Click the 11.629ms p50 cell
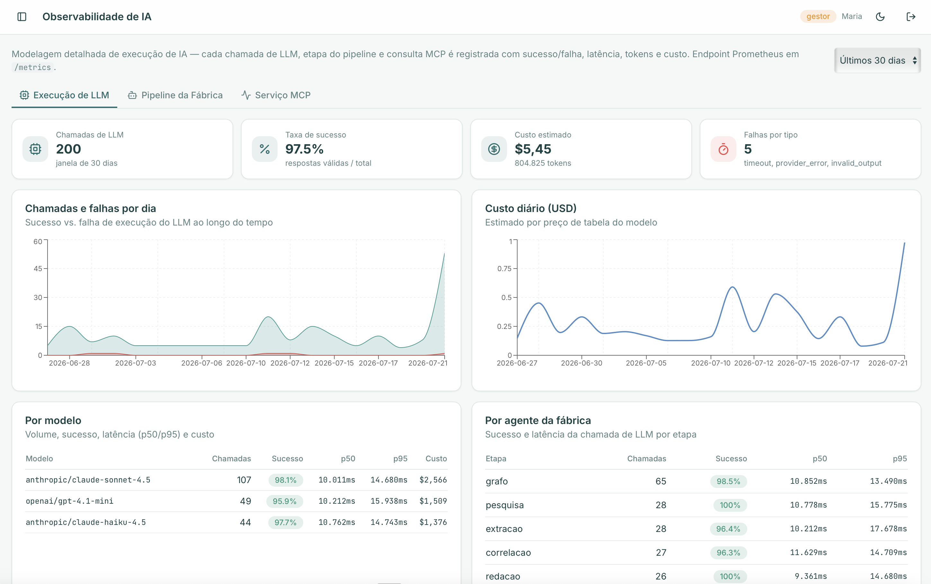The image size is (931, 584). tap(808, 553)
